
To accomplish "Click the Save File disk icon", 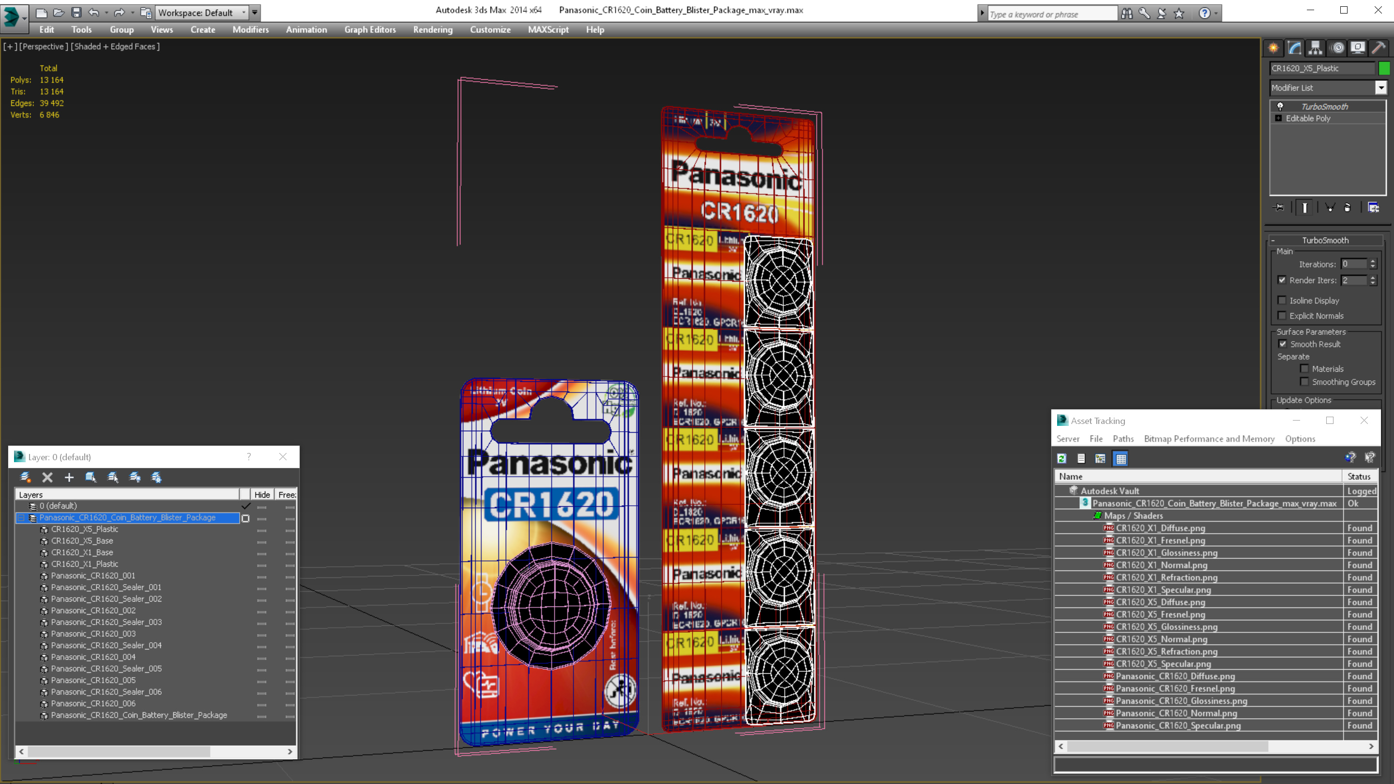I will click(x=76, y=13).
